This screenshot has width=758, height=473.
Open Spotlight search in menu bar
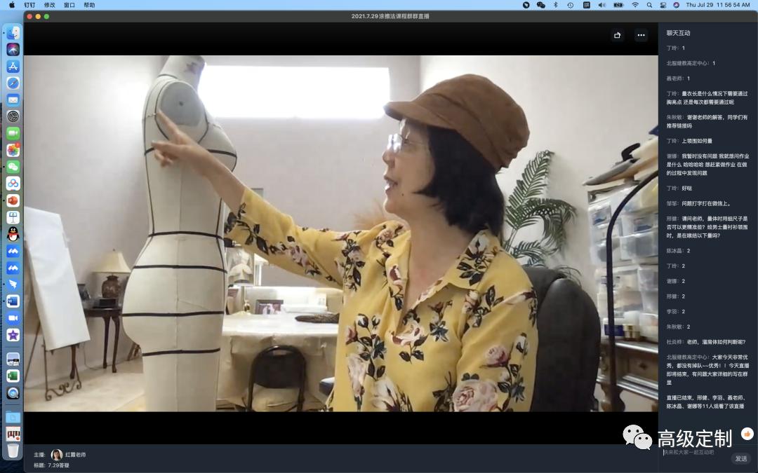pyautogui.click(x=649, y=5)
